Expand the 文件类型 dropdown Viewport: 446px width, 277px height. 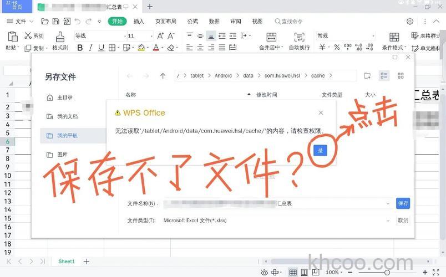pos(388,220)
